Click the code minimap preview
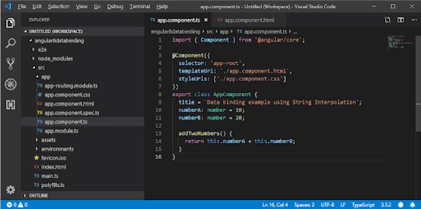This screenshot has height=209, width=421. pos(400,42)
